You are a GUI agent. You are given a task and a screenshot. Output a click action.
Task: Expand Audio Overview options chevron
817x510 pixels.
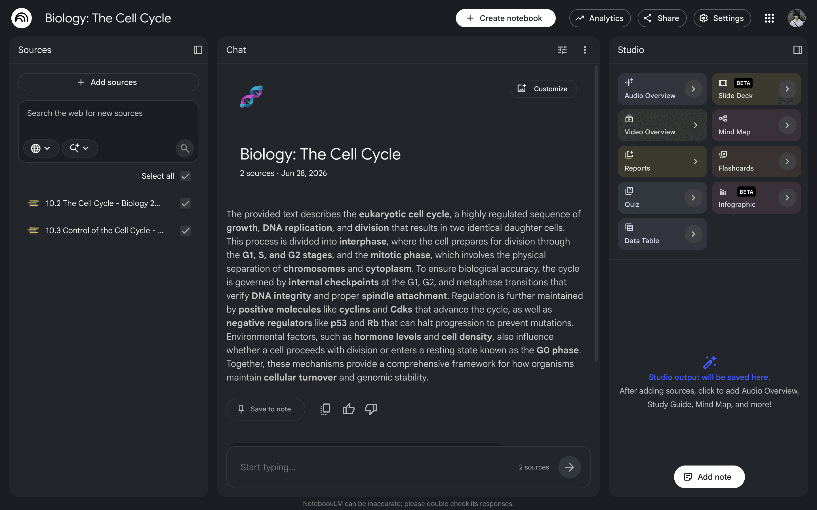pyautogui.click(x=693, y=89)
